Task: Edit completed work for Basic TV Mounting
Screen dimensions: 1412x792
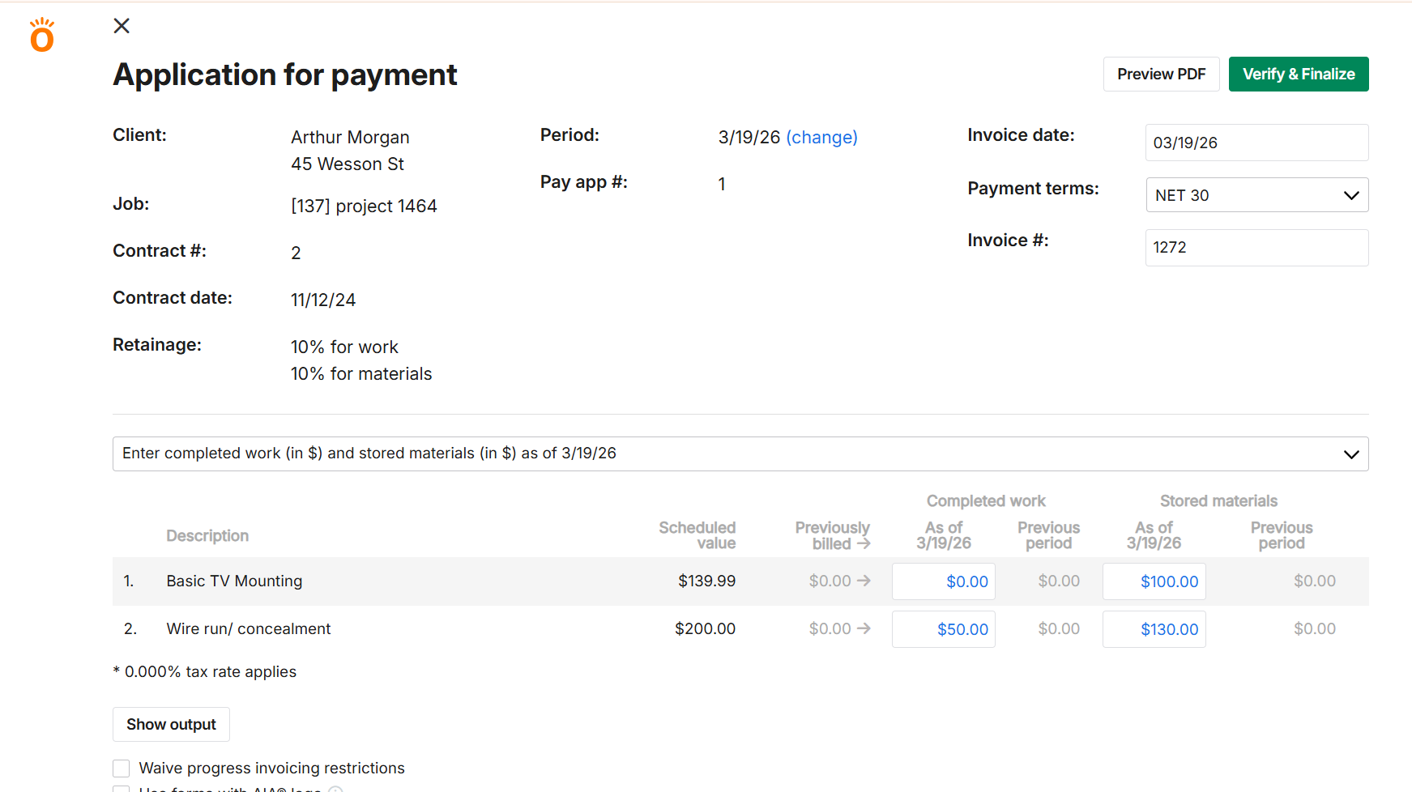Action: [x=944, y=582]
